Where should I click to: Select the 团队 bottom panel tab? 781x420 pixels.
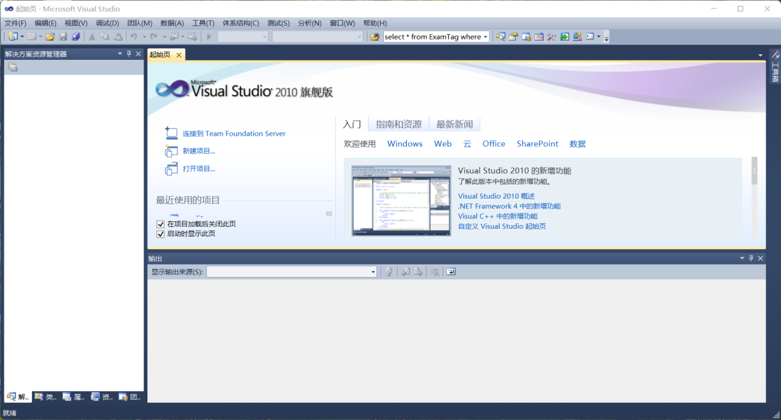130,397
